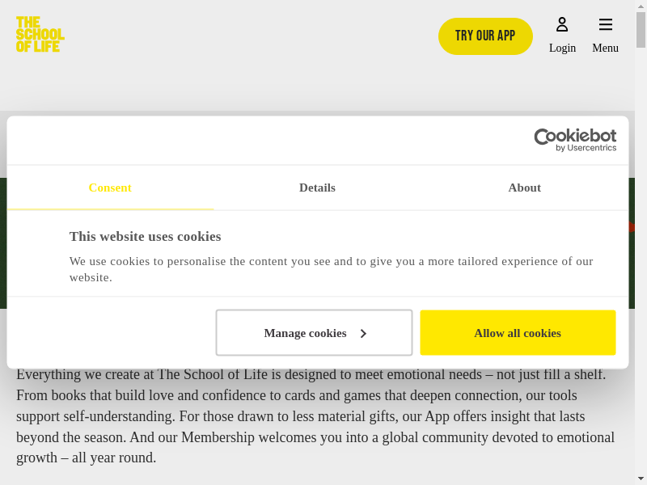The height and width of the screenshot is (485, 647).
Task: Switch to the Details tab
Action: pos(317,188)
